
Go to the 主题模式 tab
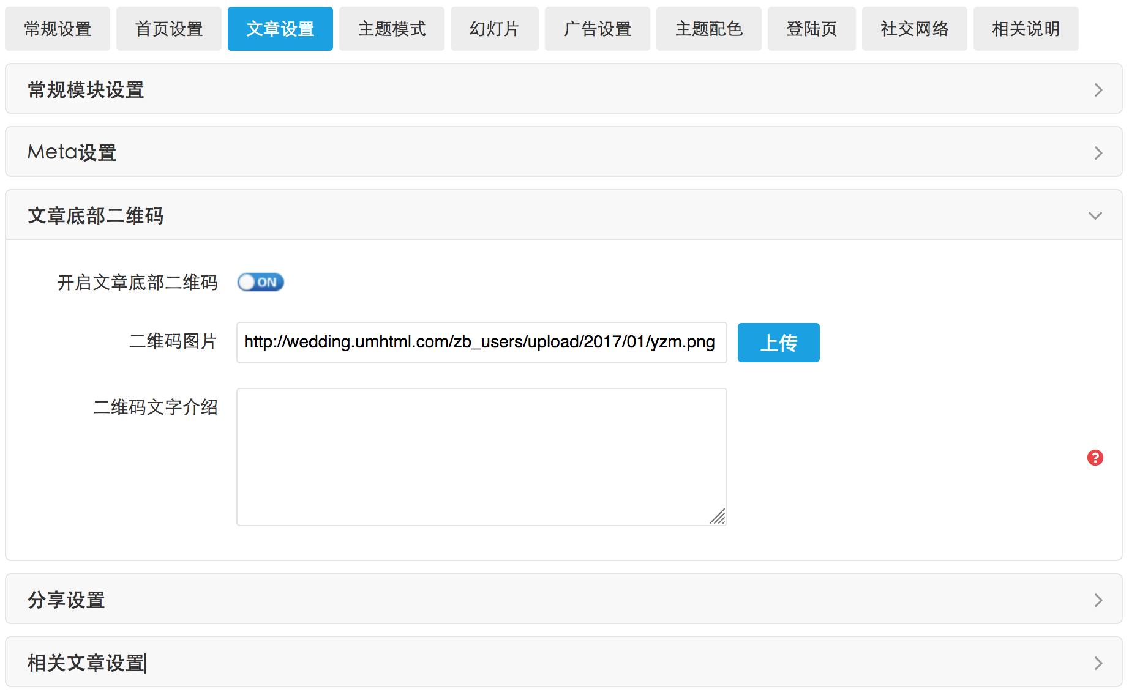392,29
